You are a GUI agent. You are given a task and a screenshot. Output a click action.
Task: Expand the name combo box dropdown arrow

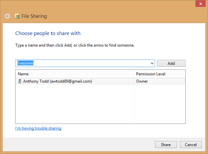pyautogui.click(x=152, y=63)
